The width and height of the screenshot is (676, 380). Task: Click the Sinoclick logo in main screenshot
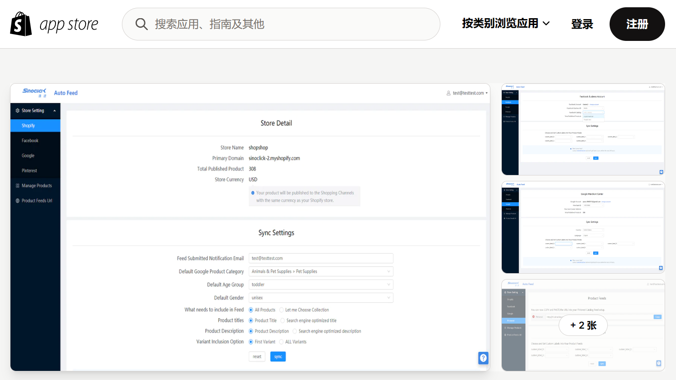pos(34,92)
